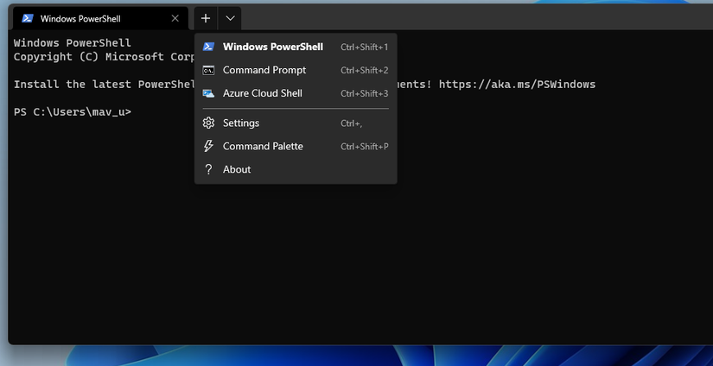Open Settings from the dropdown menu
Image resolution: width=713 pixels, height=366 pixels.
pyautogui.click(x=241, y=123)
